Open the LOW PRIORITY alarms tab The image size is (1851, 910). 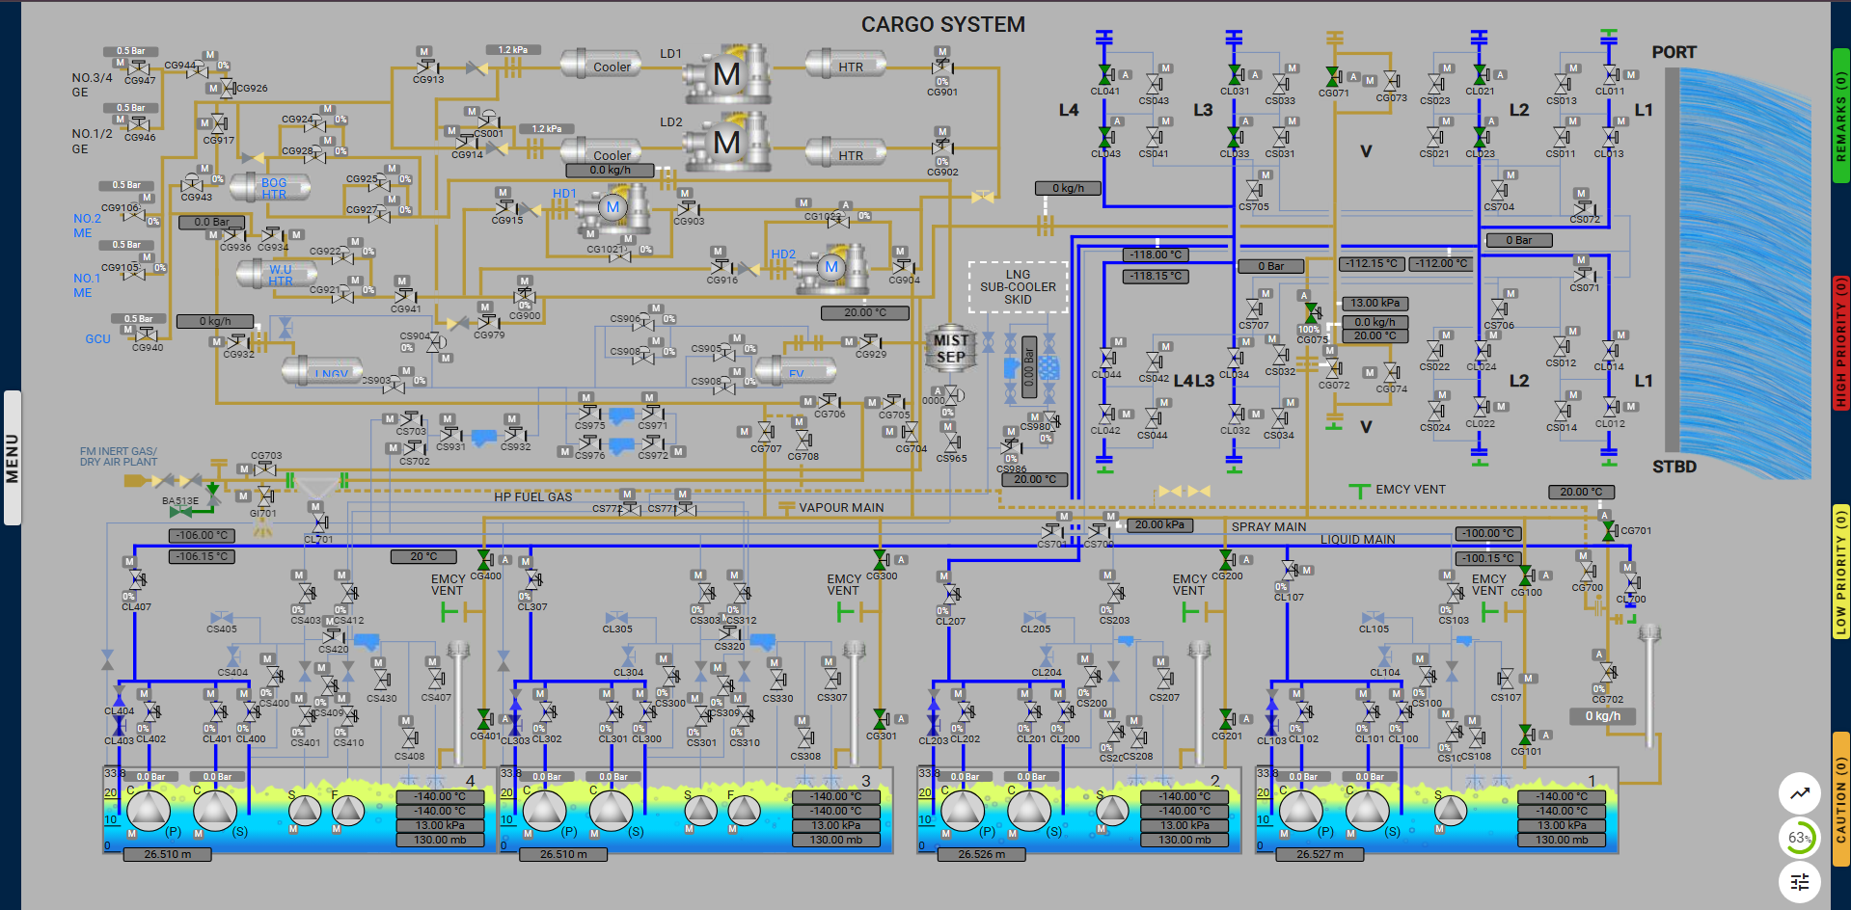coord(1840,572)
